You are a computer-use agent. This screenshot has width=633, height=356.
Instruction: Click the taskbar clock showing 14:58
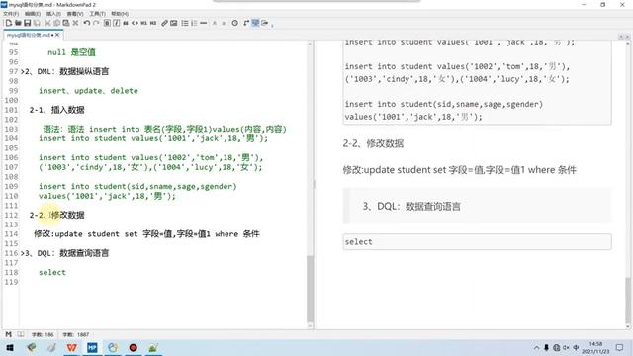pyautogui.click(x=595, y=347)
